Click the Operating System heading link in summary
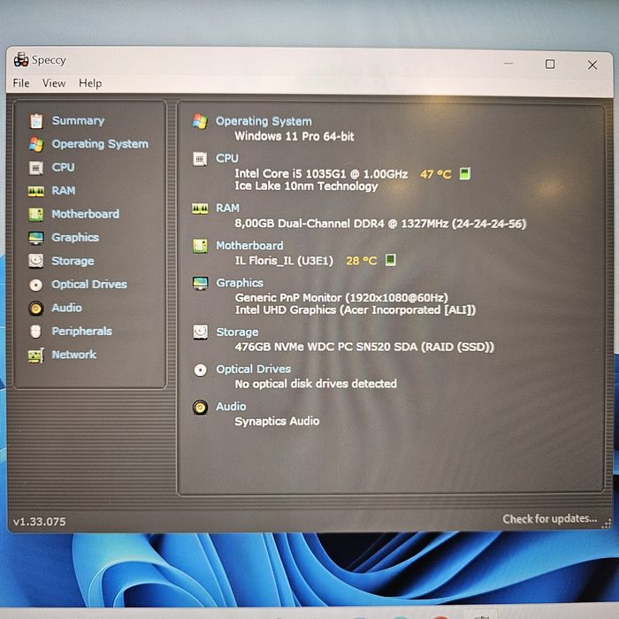The height and width of the screenshot is (619, 619). tap(264, 121)
